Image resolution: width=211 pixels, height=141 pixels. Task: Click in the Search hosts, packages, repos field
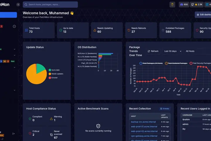[x=50, y=5]
